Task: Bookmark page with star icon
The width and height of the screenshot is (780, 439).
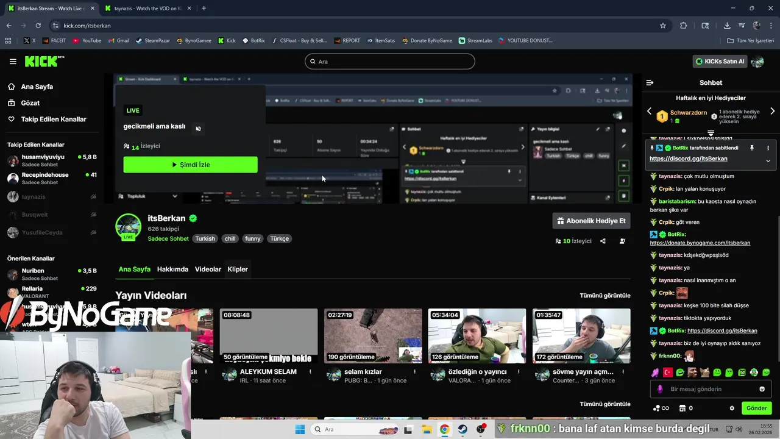Action: pyautogui.click(x=663, y=26)
